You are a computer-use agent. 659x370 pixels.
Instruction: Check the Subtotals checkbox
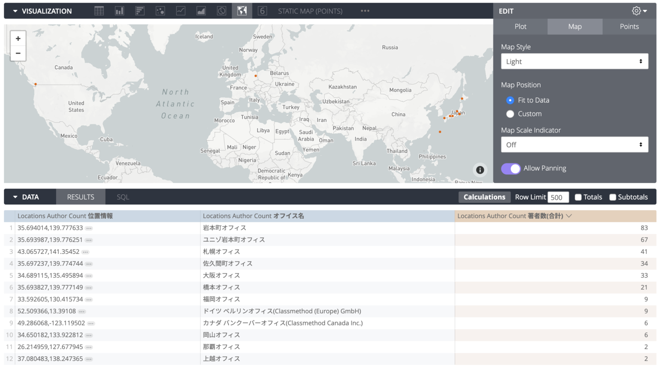point(612,197)
